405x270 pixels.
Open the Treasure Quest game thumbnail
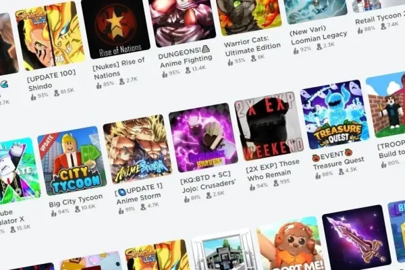coord(335,115)
